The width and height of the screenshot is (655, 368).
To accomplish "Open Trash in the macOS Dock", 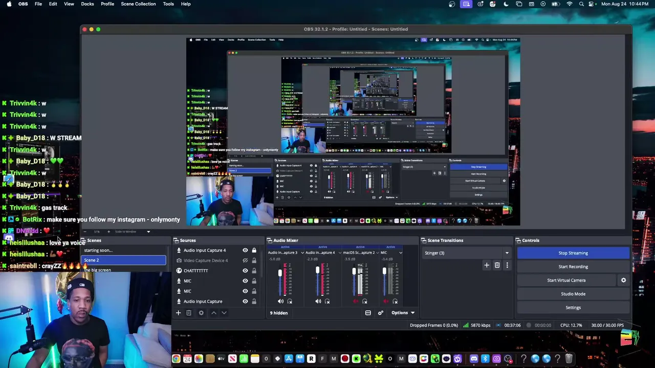I will pos(569,359).
